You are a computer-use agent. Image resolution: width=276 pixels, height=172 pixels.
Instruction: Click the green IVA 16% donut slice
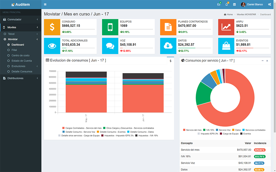(x=204, y=93)
